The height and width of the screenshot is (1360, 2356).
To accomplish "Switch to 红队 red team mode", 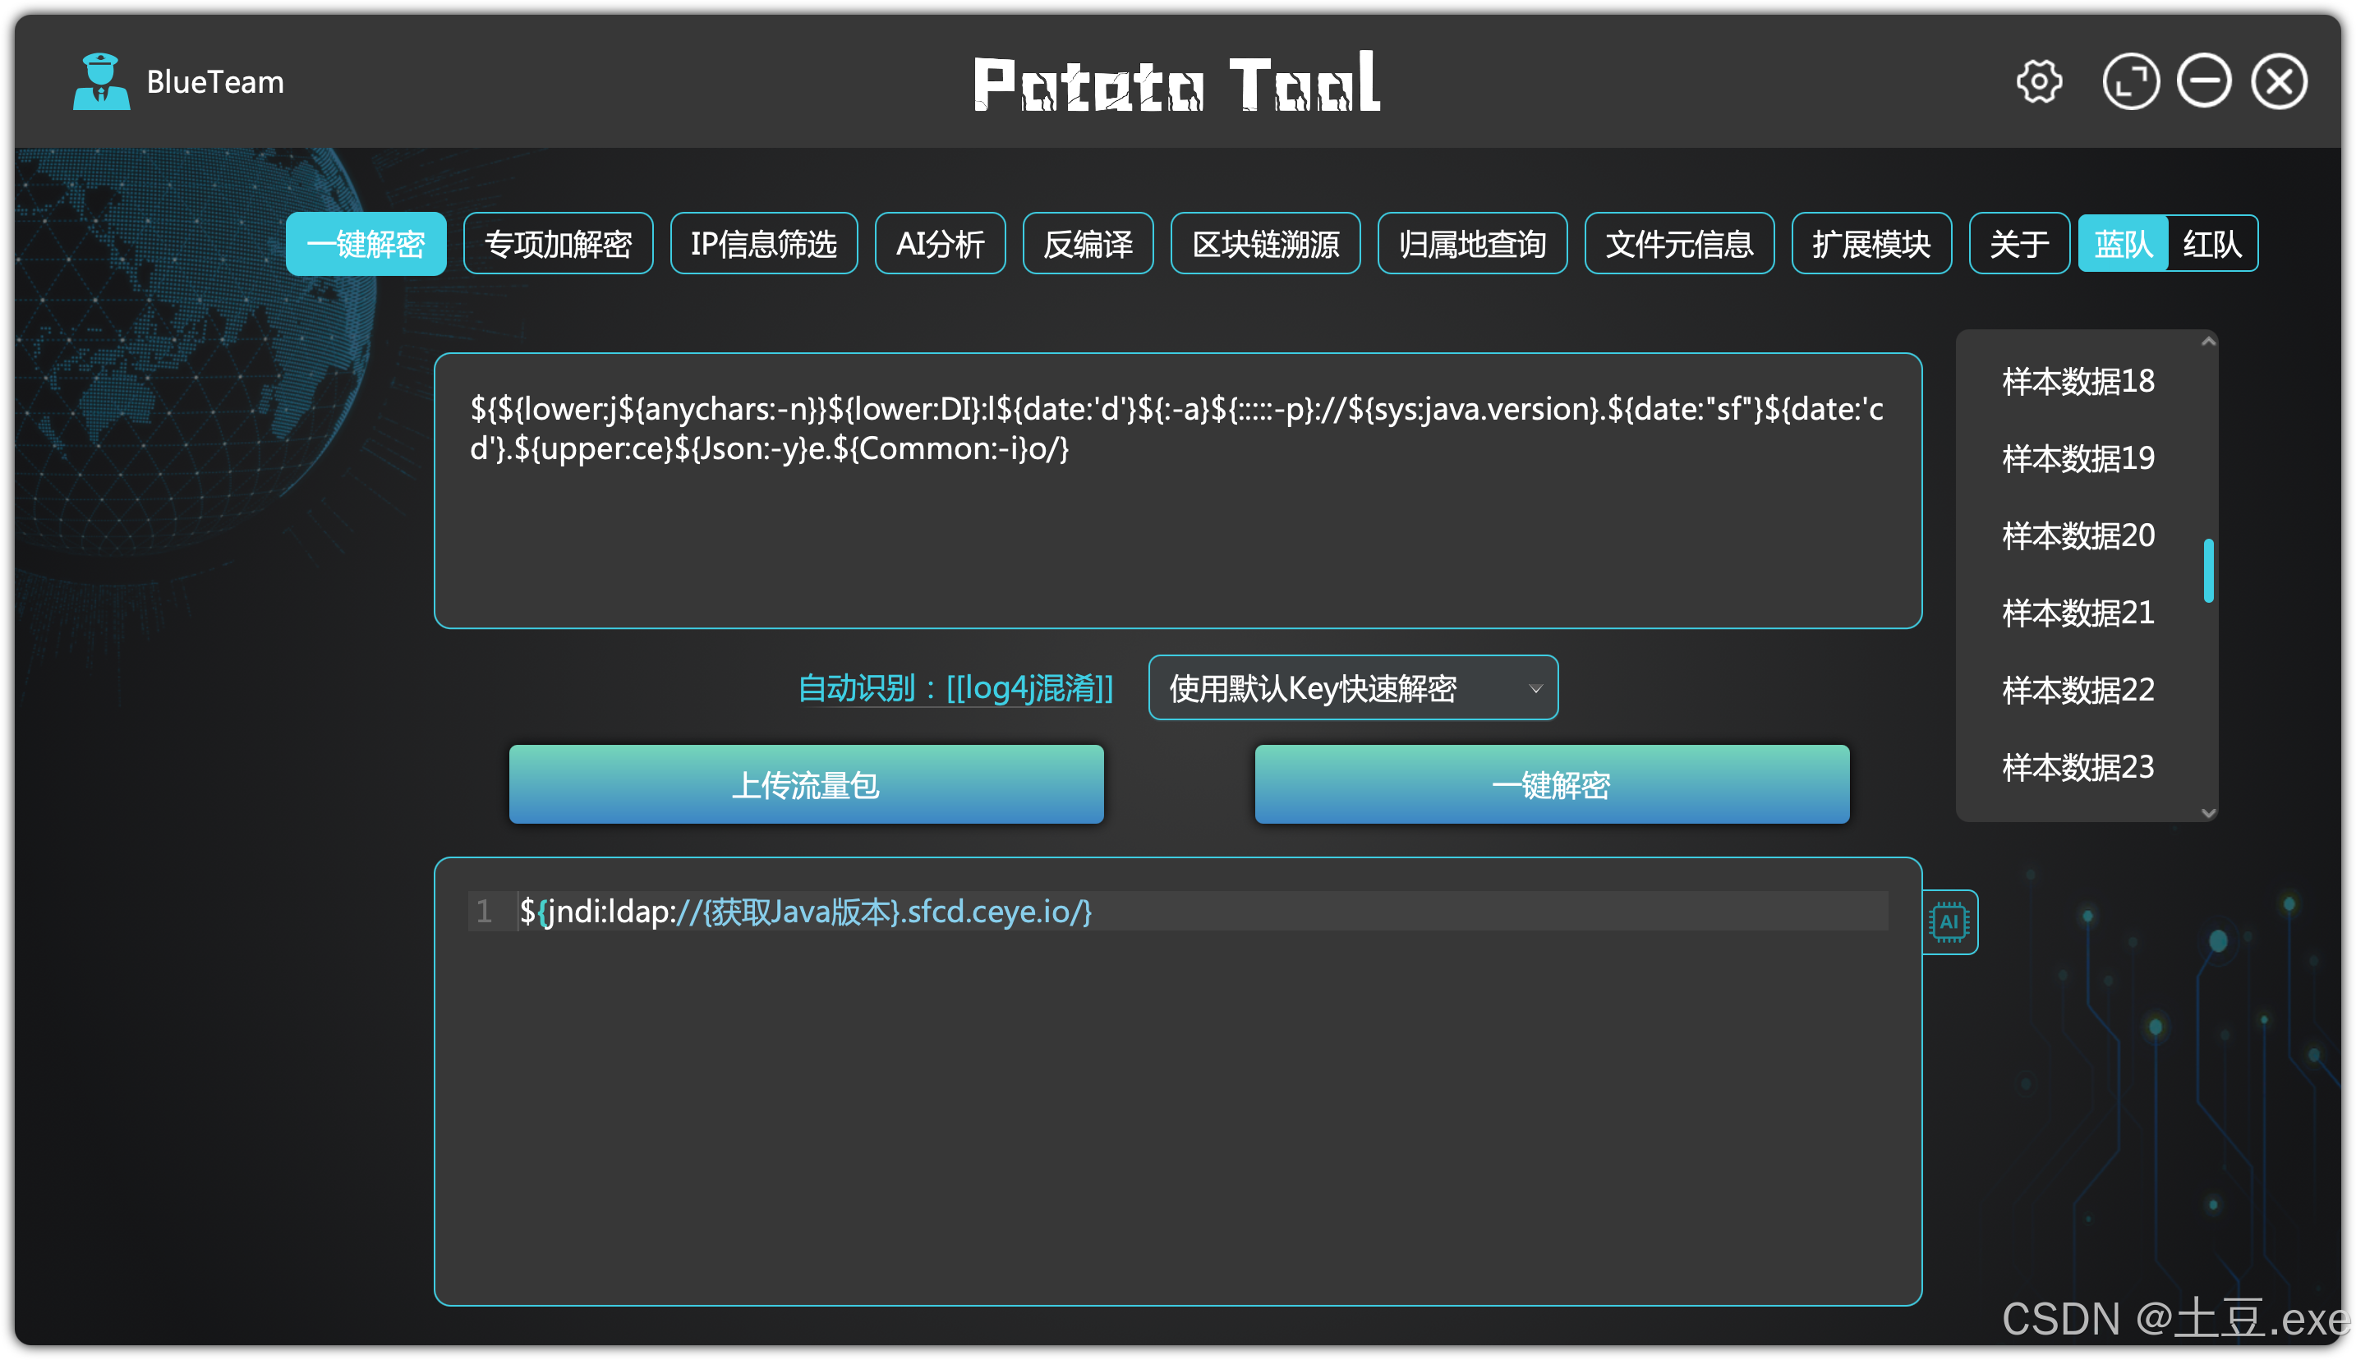I will pyautogui.click(x=2212, y=245).
